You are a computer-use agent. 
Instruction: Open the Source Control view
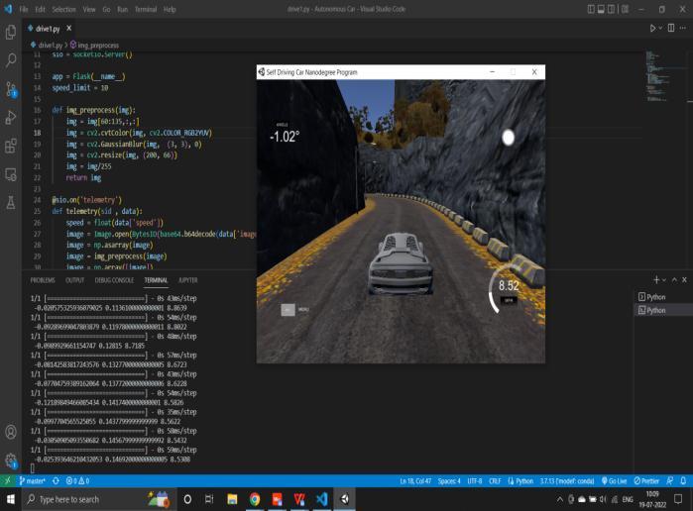pyautogui.click(x=11, y=89)
